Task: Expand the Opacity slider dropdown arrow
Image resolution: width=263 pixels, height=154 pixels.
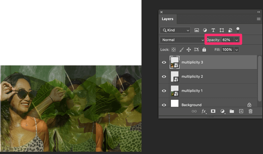Action: pos(236,40)
